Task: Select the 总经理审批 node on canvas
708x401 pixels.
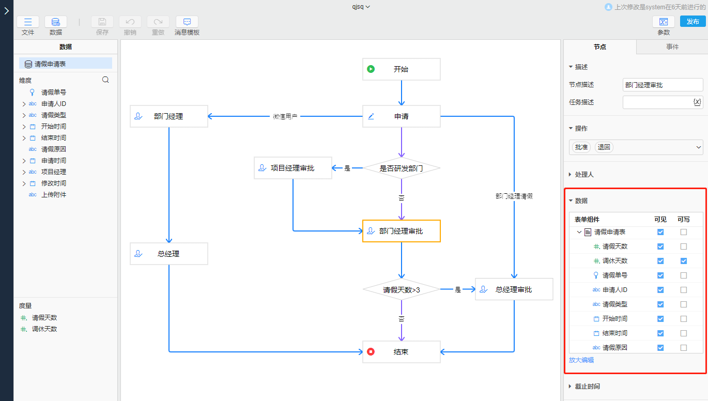Action: coord(514,289)
